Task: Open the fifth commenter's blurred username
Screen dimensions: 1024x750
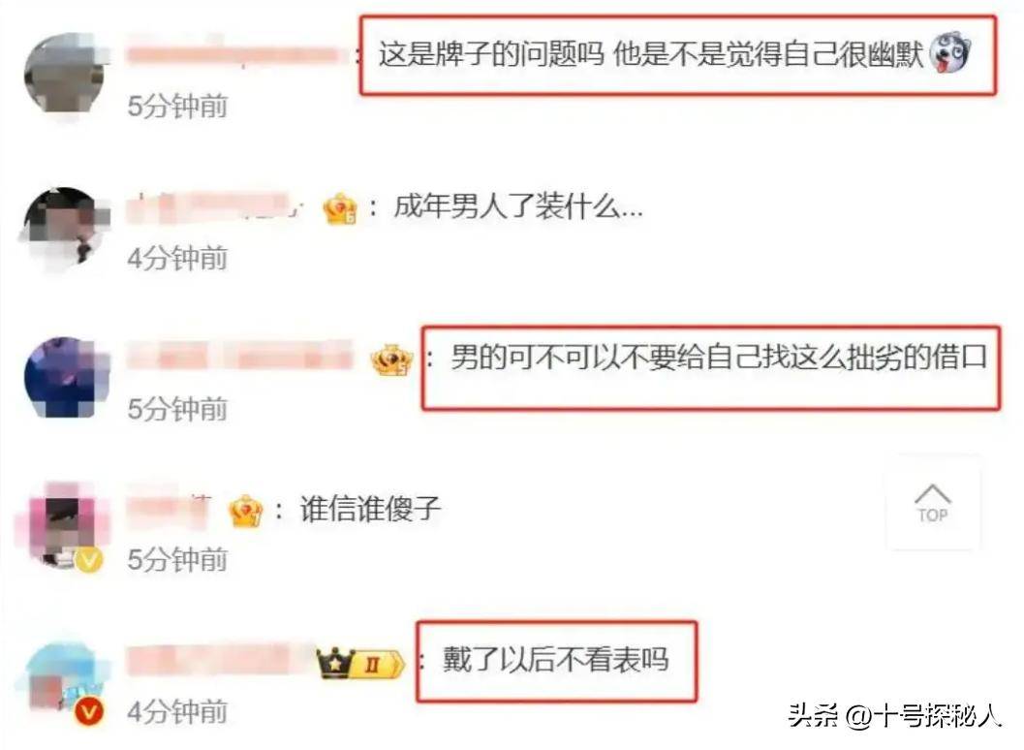Action: (x=219, y=661)
